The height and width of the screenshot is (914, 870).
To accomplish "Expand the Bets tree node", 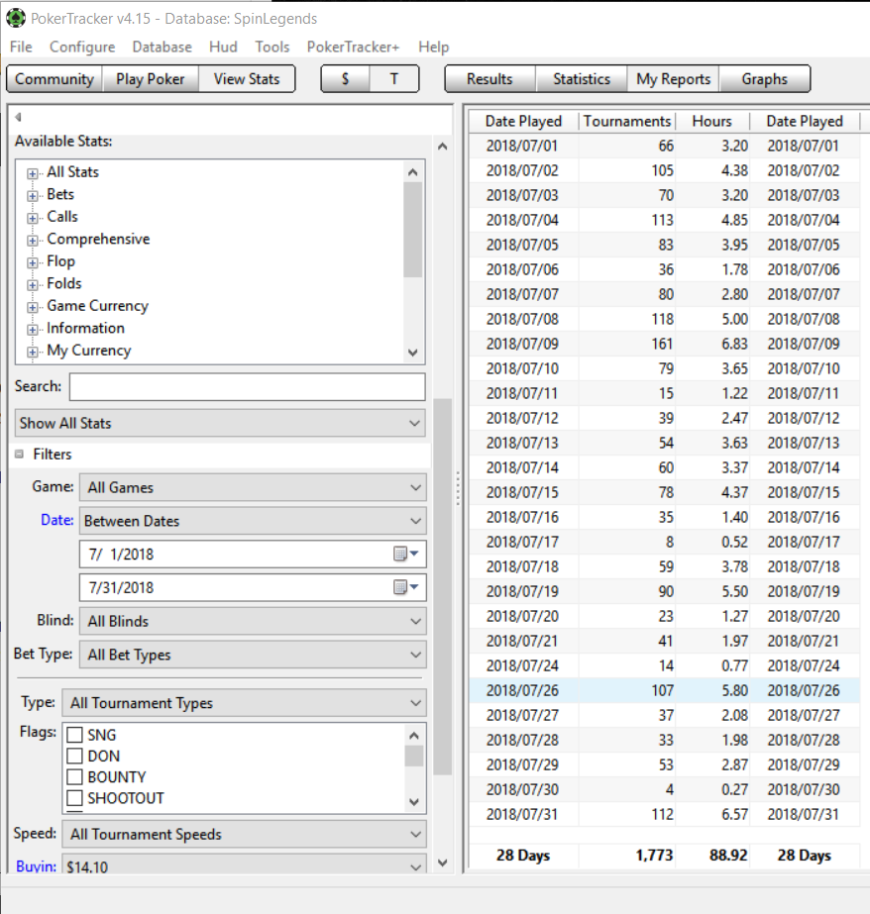I will [33, 195].
